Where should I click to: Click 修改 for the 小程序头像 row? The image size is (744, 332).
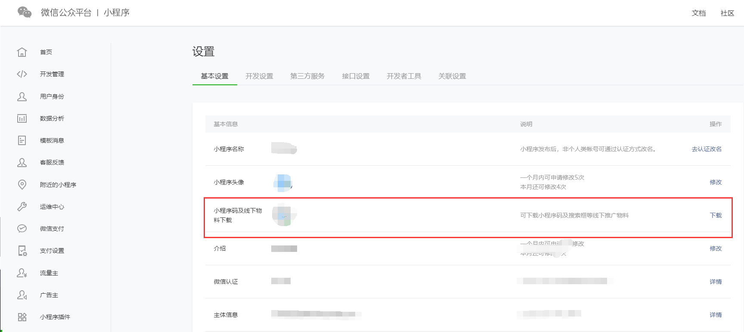(716, 182)
